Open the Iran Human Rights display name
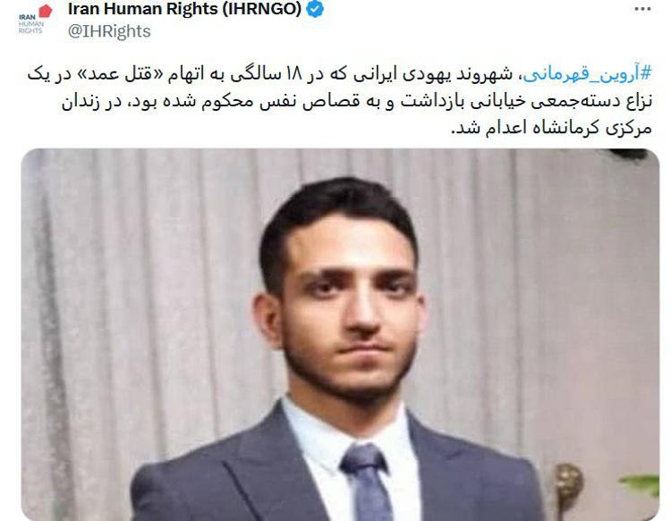This screenshot has height=521, width=671. pos(185,9)
